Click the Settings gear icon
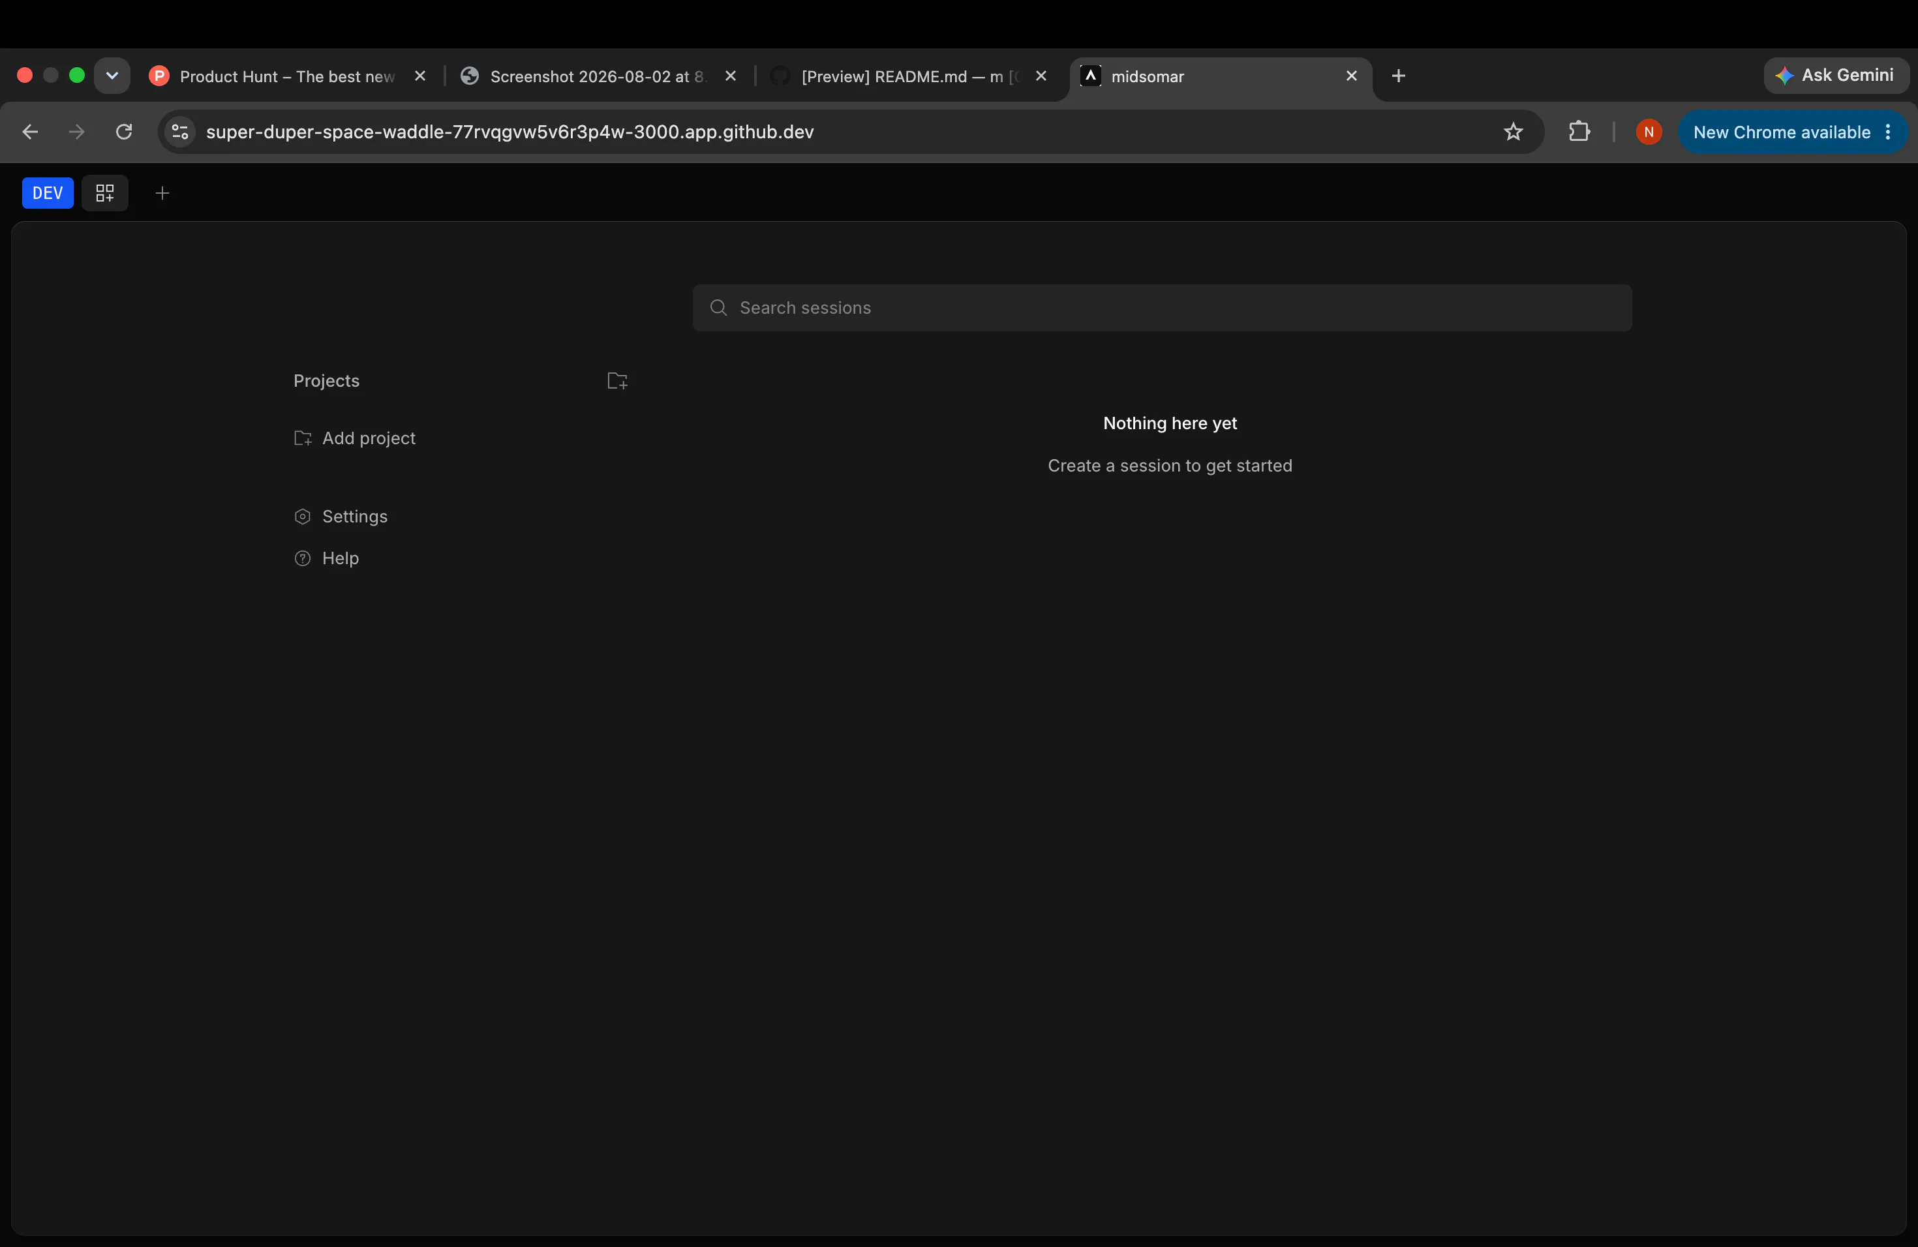The image size is (1918, 1247). [x=302, y=517]
